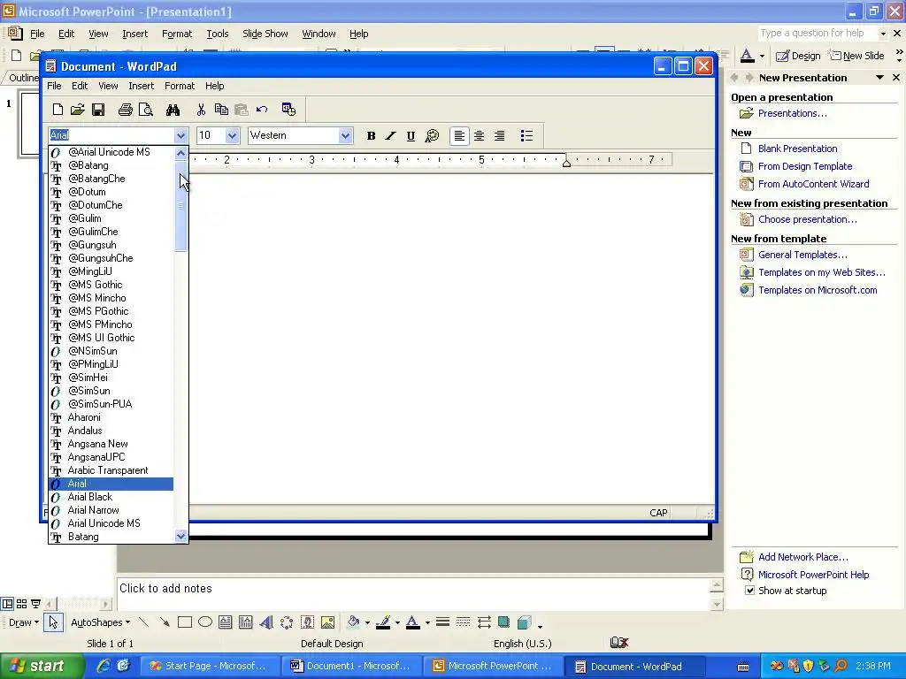Open the Western script dropdown
Image resolution: width=906 pixels, height=679 pixels.
[x=345, y=135]
